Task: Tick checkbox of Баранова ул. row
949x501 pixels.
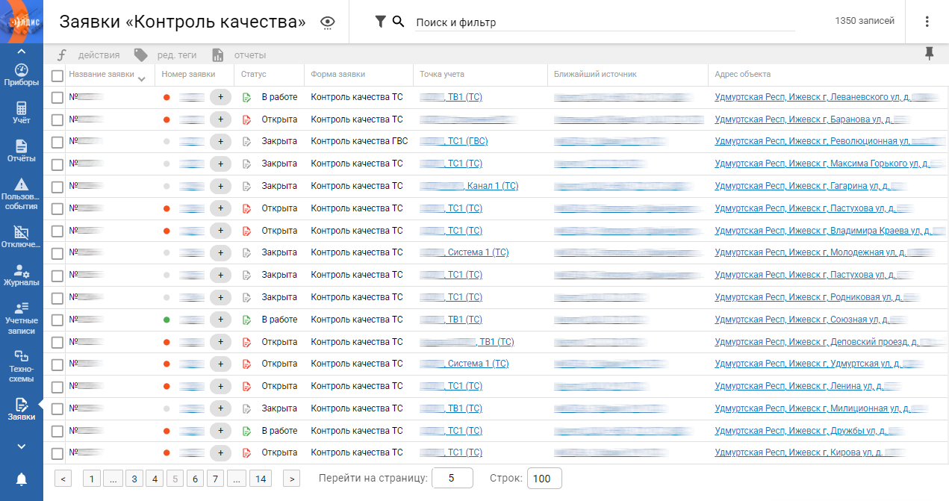Action: click(x=57, y=119)
